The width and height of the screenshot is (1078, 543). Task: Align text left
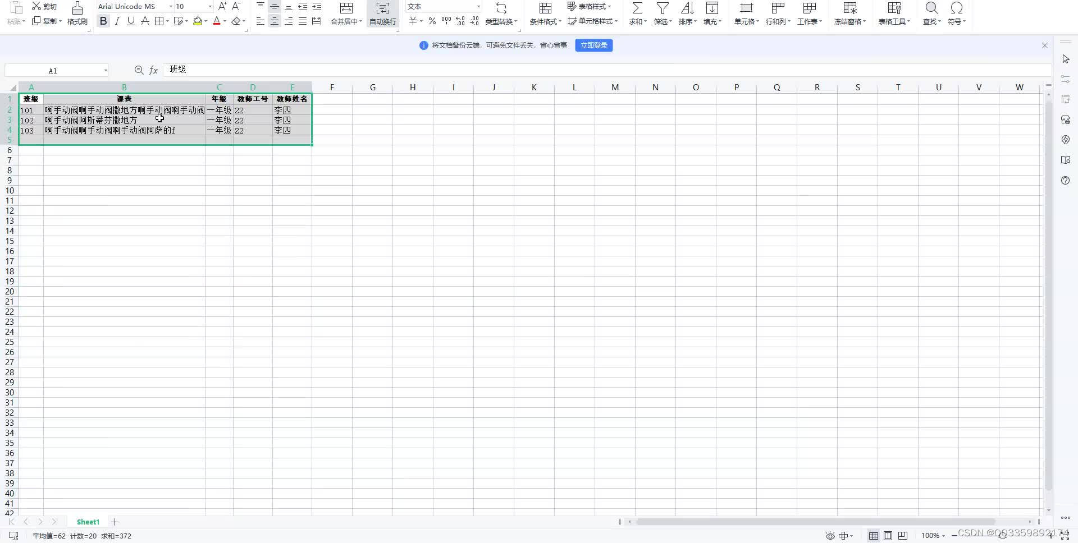(x=261, y=21)
